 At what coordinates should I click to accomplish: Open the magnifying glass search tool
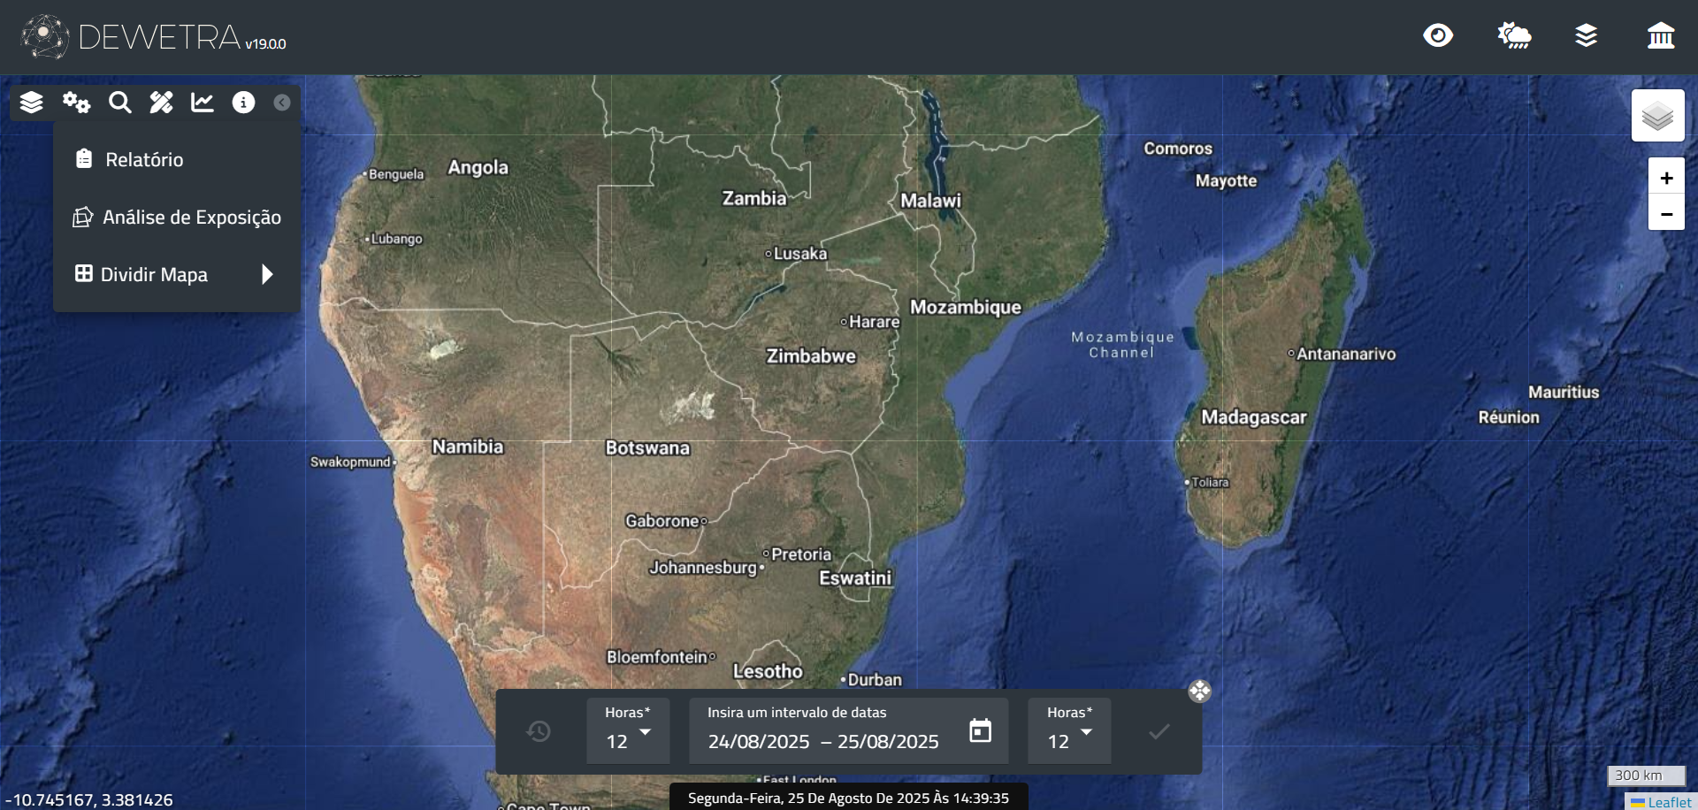(119, 103)
